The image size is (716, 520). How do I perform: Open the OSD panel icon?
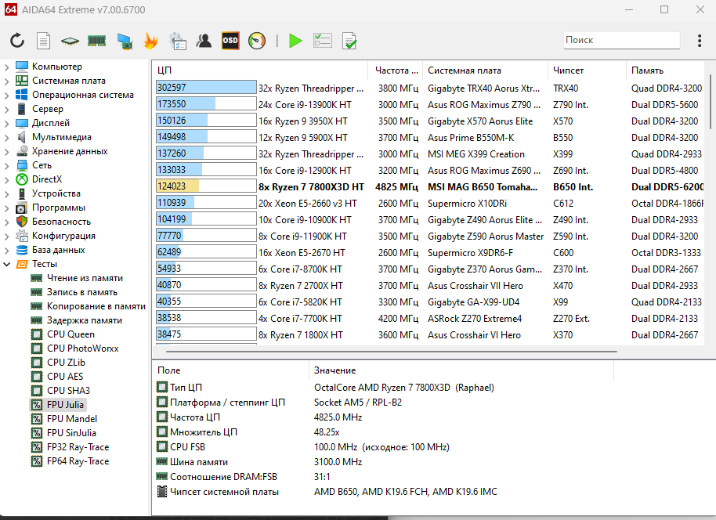[230, 41]
